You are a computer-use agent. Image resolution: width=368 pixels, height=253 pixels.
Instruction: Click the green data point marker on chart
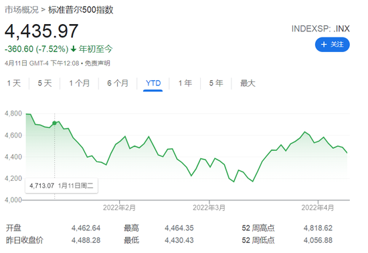tap(54, 123)
